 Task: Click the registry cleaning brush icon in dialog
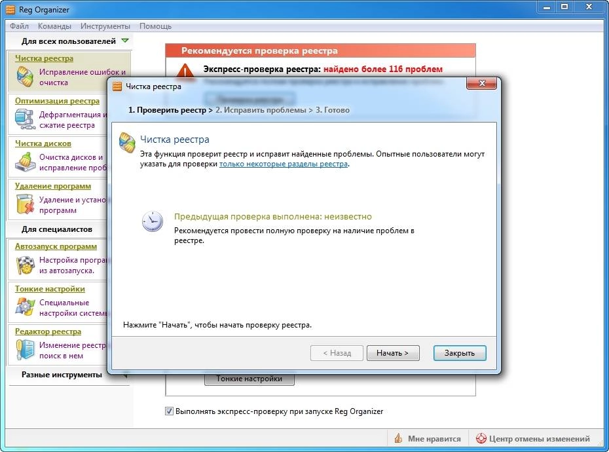coord(127,143)
